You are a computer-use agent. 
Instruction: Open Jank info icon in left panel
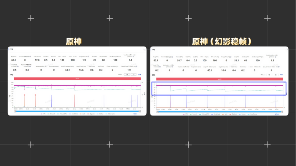pyautogui.click(x=18, y=66)
